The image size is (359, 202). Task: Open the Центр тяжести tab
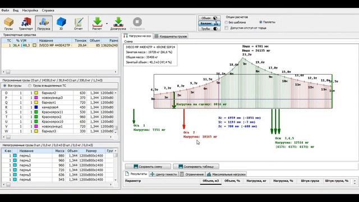(x=164, y=175)
